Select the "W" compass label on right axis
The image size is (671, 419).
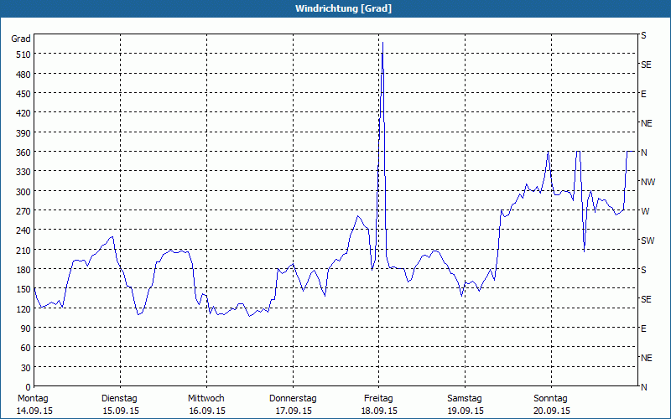[644, 211]
